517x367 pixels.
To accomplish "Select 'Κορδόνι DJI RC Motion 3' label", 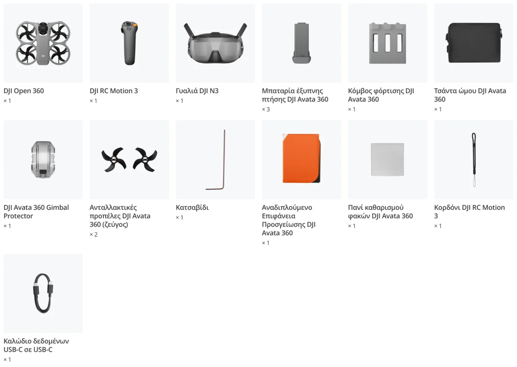I will point(470,212).
